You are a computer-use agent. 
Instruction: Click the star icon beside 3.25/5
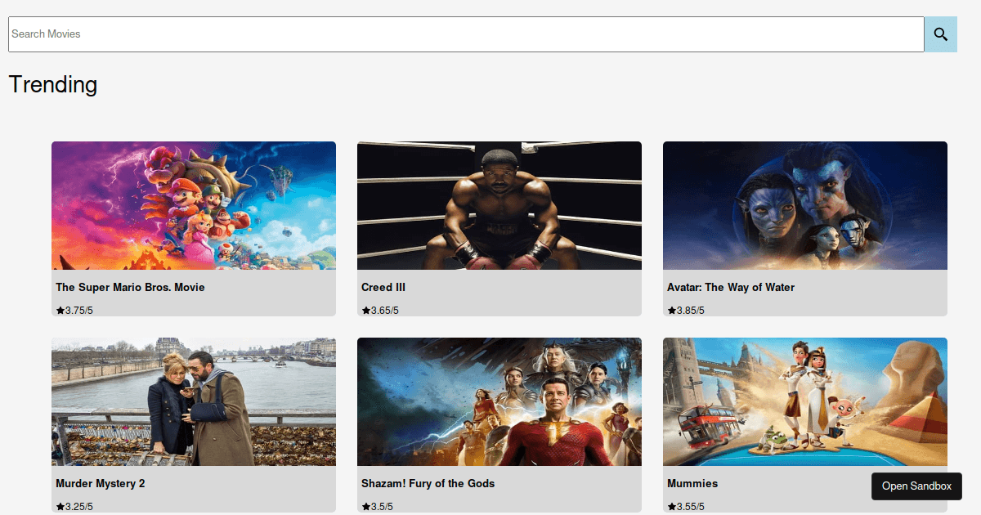[60, 507]
